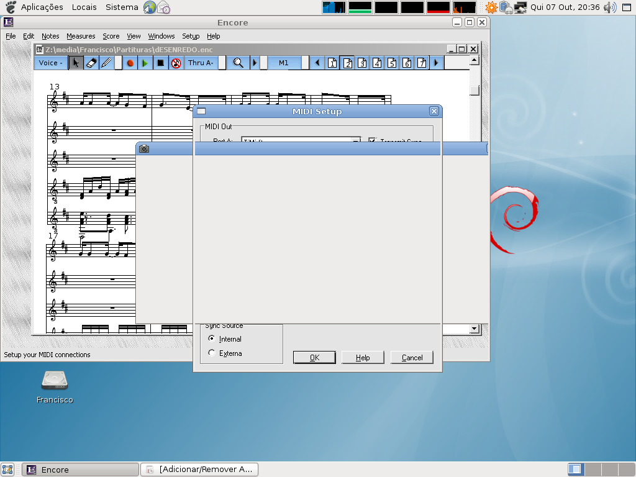This screenshot has height=477, width=636.
Task: Click OK in MIDI Setup
Action: [314, 358]
